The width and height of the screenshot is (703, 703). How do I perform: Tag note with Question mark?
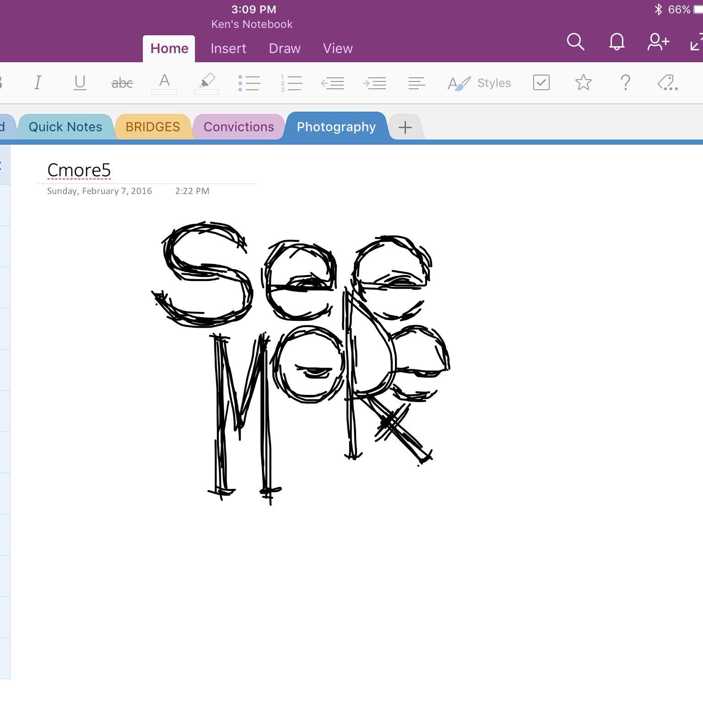pyautogui.click(x=626, y=83)
